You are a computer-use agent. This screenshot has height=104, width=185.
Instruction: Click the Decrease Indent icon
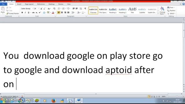click(73, 8)
